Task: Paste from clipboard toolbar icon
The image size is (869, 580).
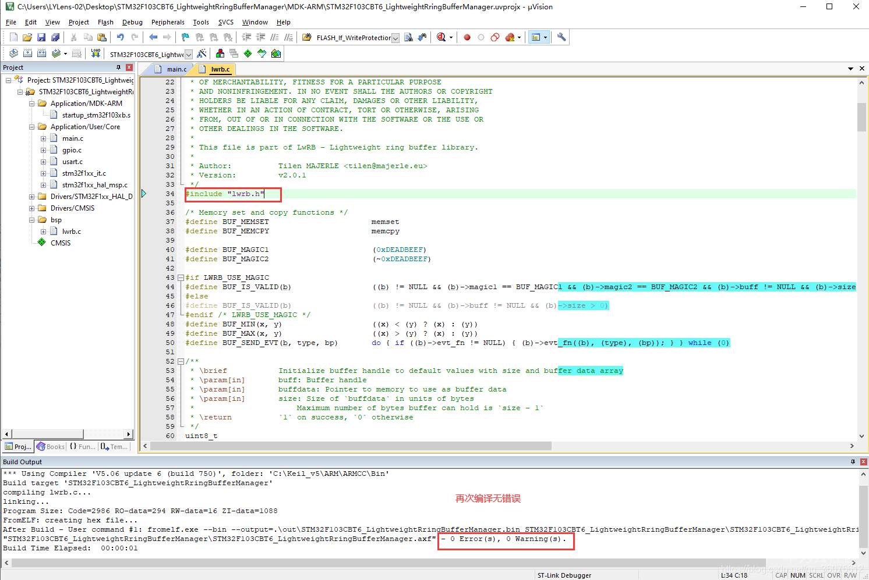Action: point(102,37)
